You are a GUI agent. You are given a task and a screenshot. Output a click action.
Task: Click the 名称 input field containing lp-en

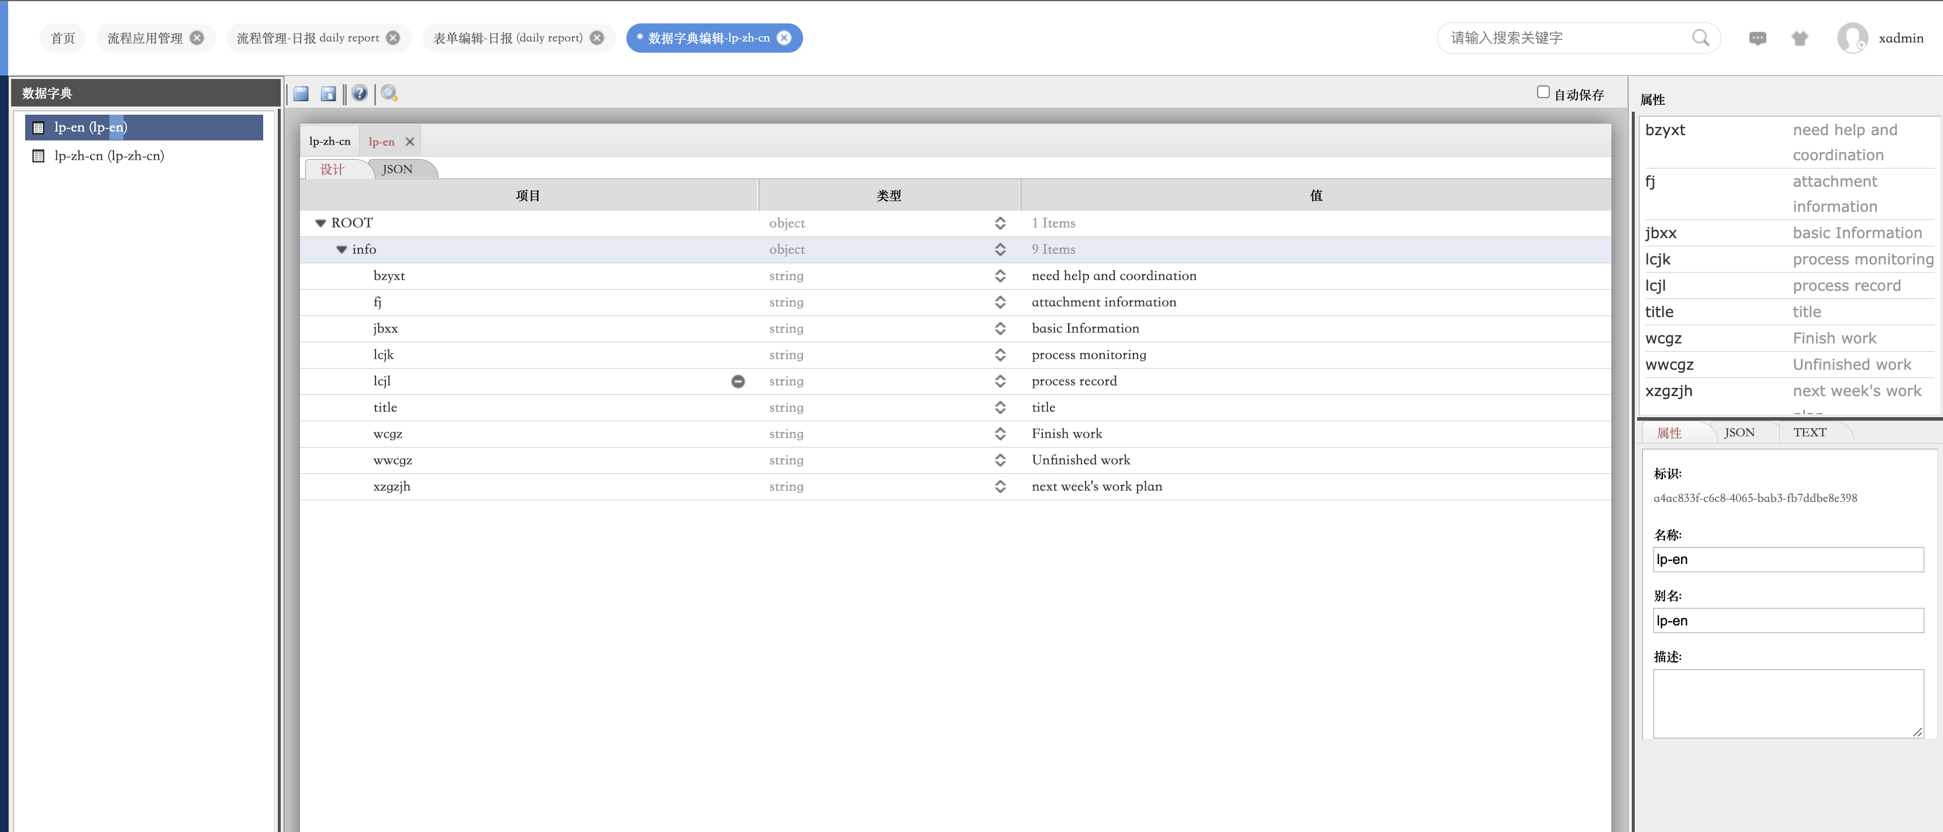[1787, 560]
